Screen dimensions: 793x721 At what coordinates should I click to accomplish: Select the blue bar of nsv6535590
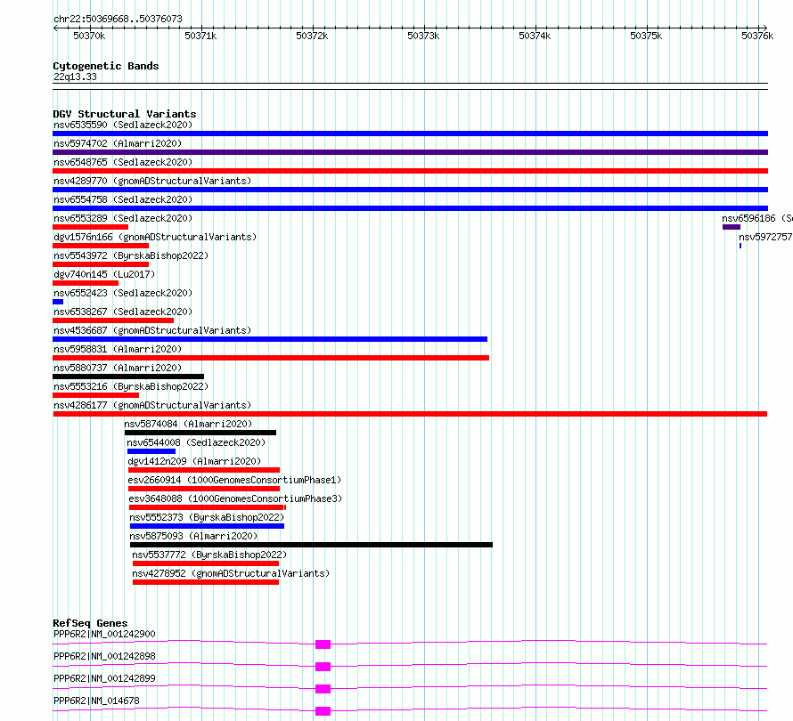[x=410, y=134]
